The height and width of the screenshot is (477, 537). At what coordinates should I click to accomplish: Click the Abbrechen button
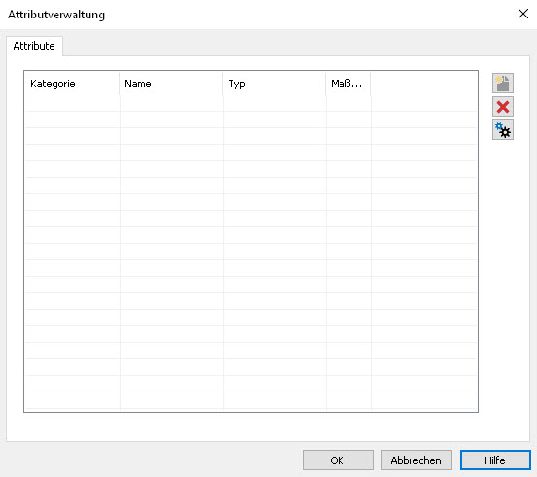click(x=416, y=460)
